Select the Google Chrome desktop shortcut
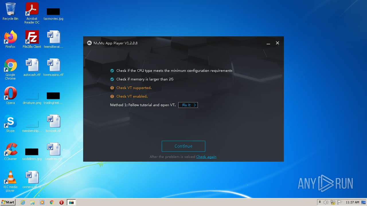367x206 pixels. [10, 69]
